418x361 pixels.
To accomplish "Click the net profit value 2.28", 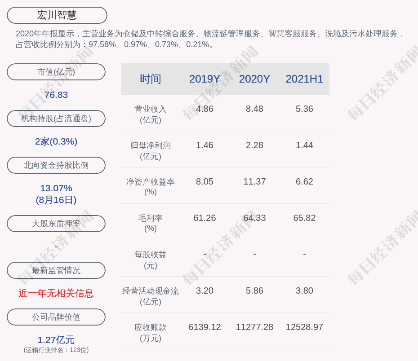I will [254, 145].
